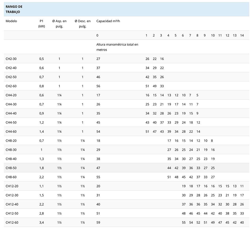
Task: Select the CH4-20 model cell
Action: 11,95
